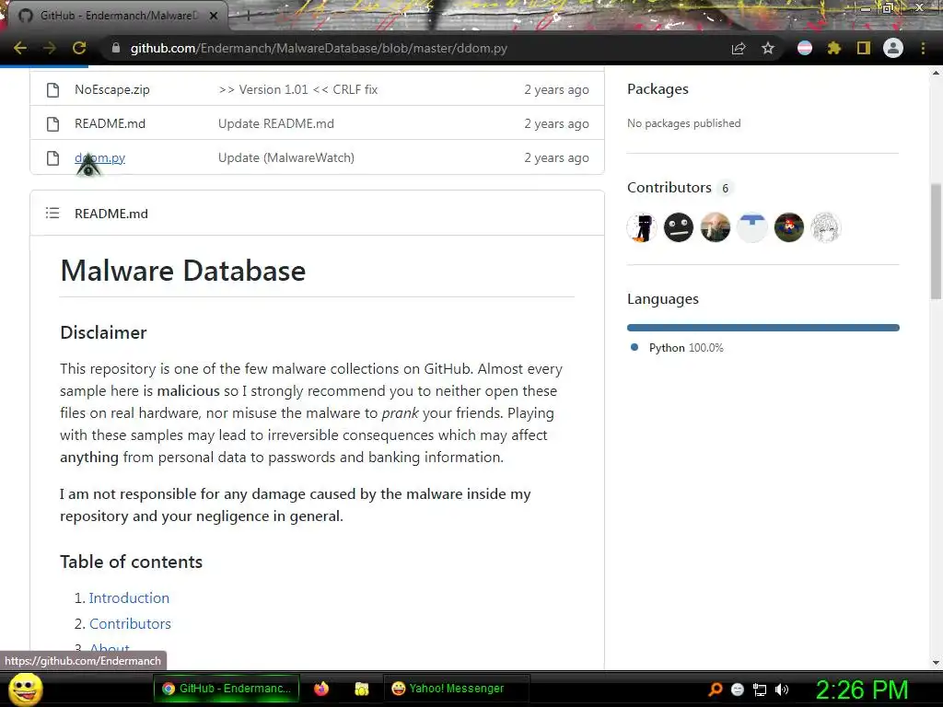The height and width of the screenshot is (707, 943).
Task: Click the Languages section heading
Action: click(x=663, y=299)
